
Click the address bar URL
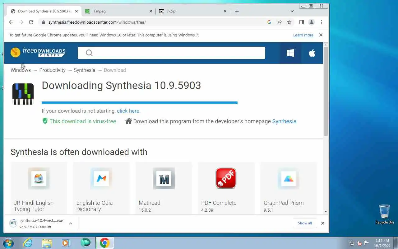click(x=97, y=22)
